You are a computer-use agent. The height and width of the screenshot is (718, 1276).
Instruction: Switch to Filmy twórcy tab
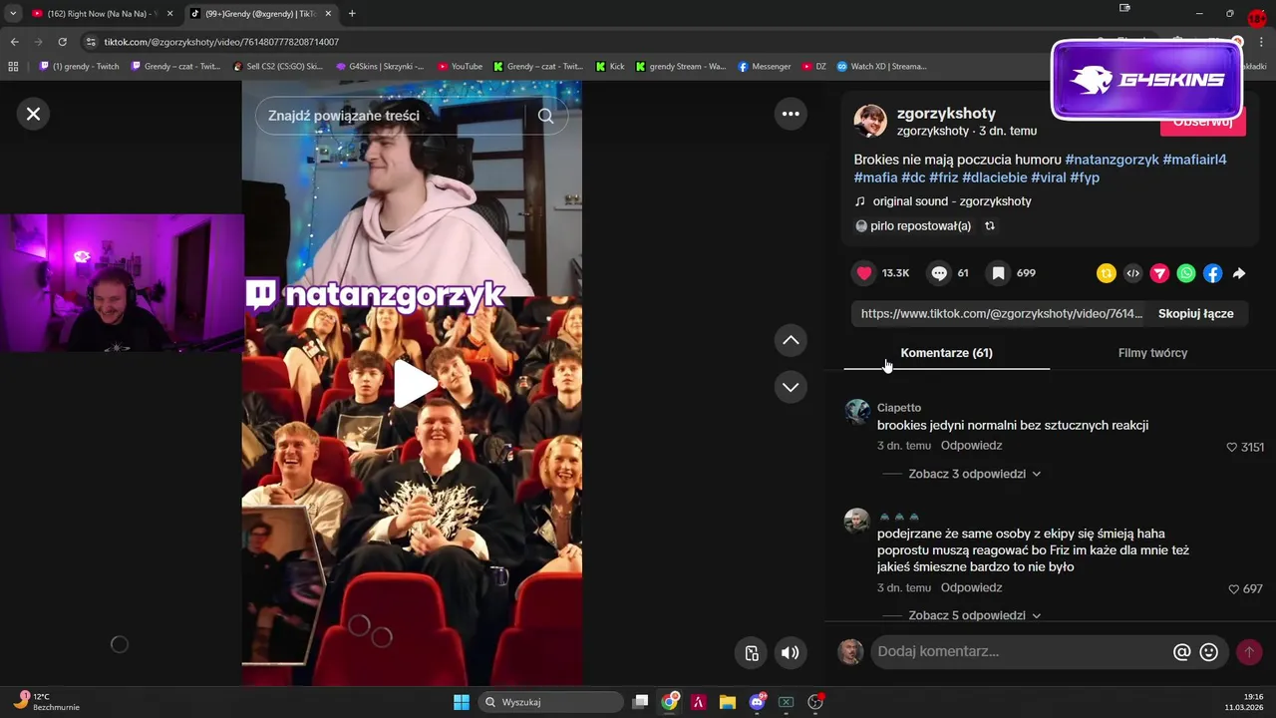point(1152,353)
